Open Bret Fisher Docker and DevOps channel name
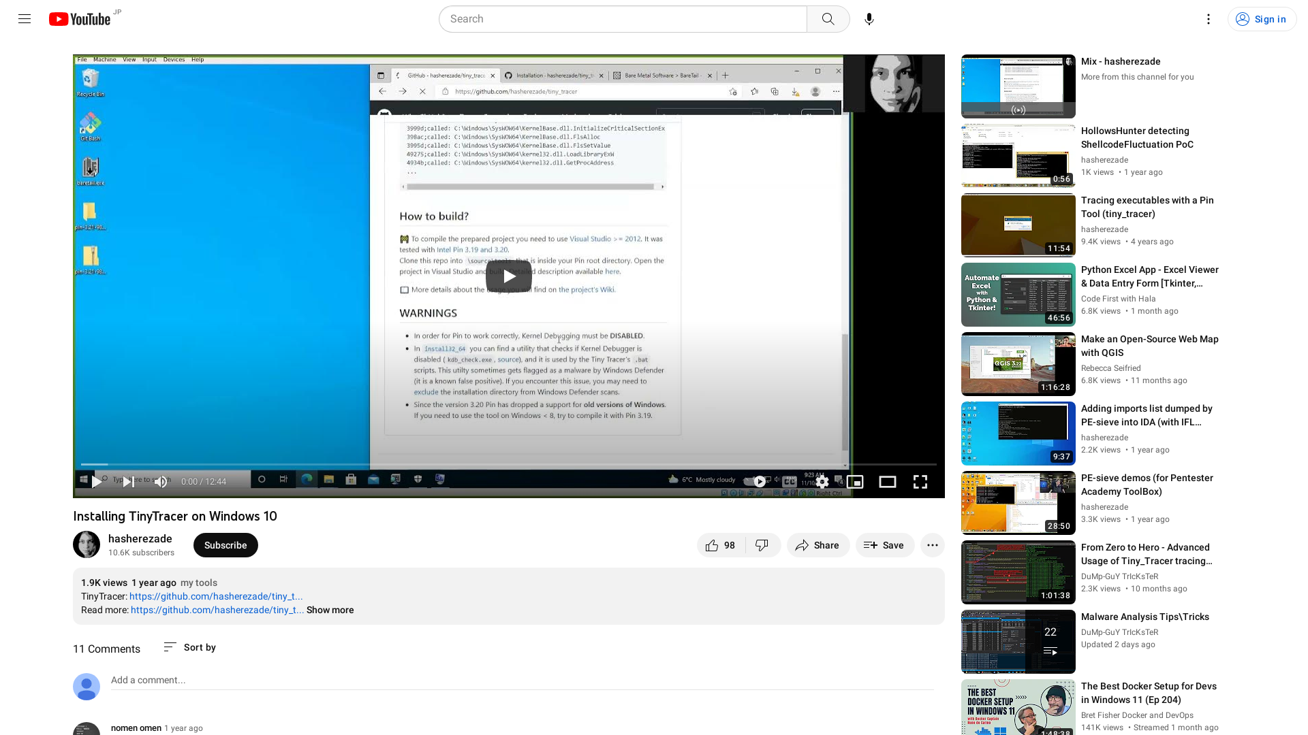1308x735 pixels. pyautogui.click(x=1137, y=715)
